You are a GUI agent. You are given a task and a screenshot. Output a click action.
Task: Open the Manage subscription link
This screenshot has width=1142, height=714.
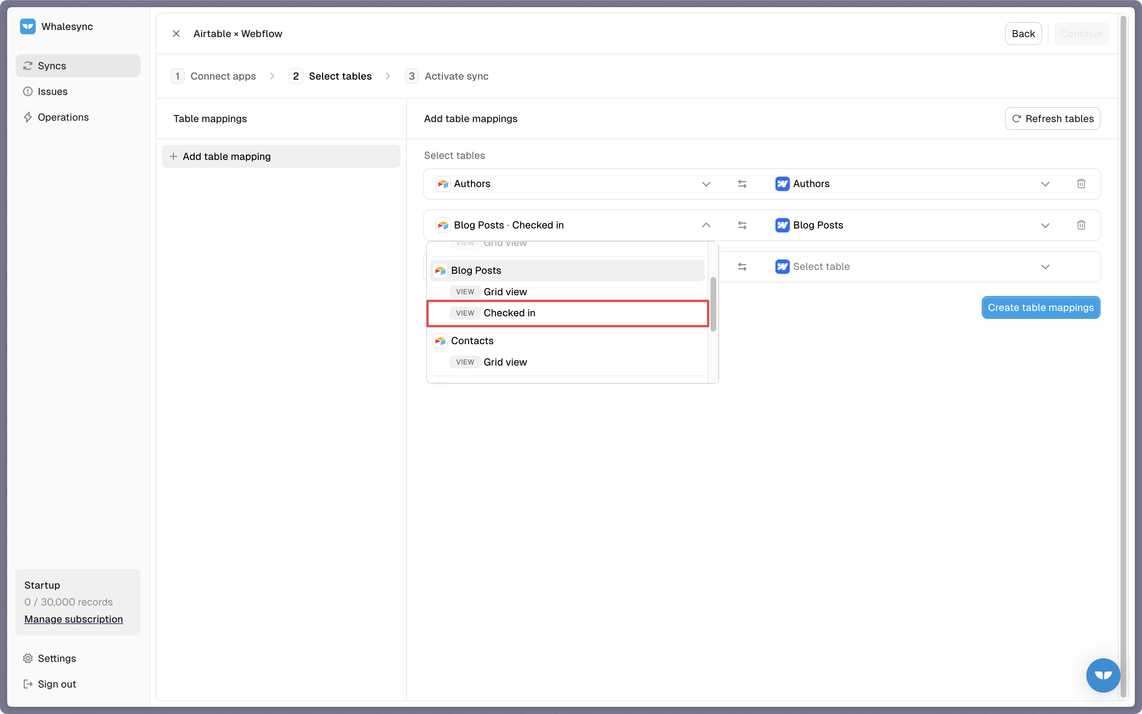[74, 619]
